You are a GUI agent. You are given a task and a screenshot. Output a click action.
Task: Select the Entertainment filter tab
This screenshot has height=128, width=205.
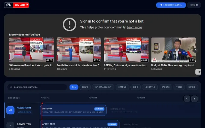103,87
